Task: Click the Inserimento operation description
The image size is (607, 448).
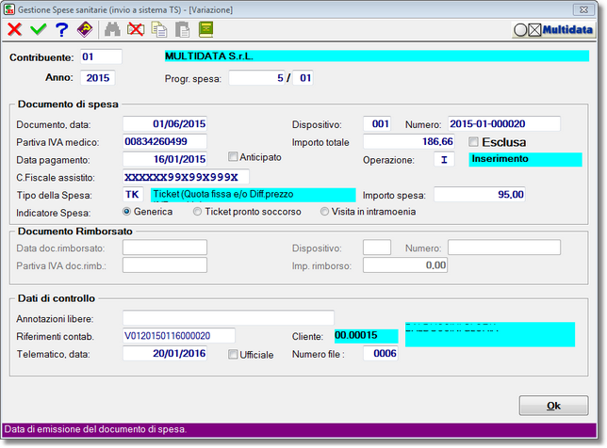Action: point(525,159)
